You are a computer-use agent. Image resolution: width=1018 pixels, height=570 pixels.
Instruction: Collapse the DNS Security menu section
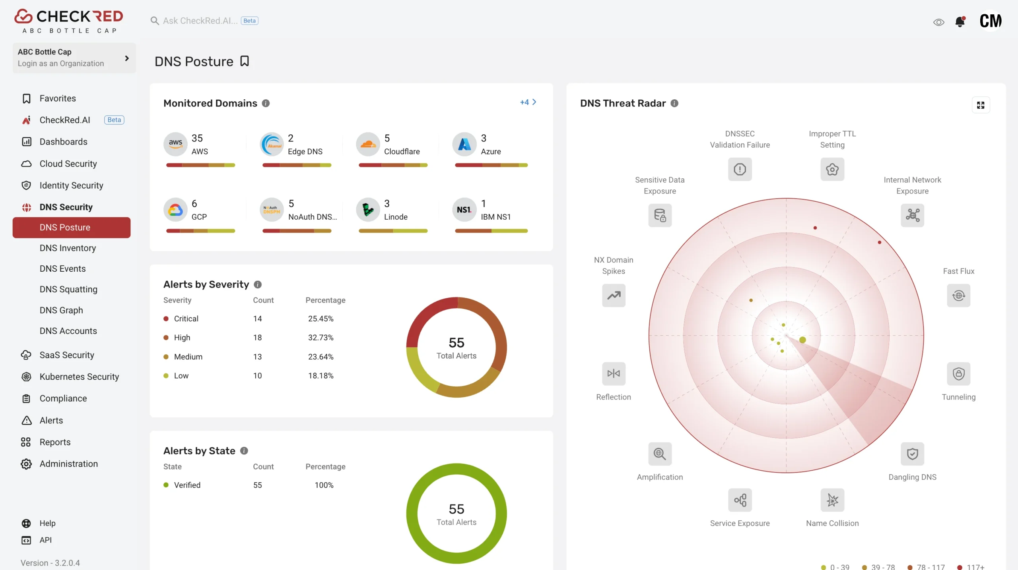[66, 207]
